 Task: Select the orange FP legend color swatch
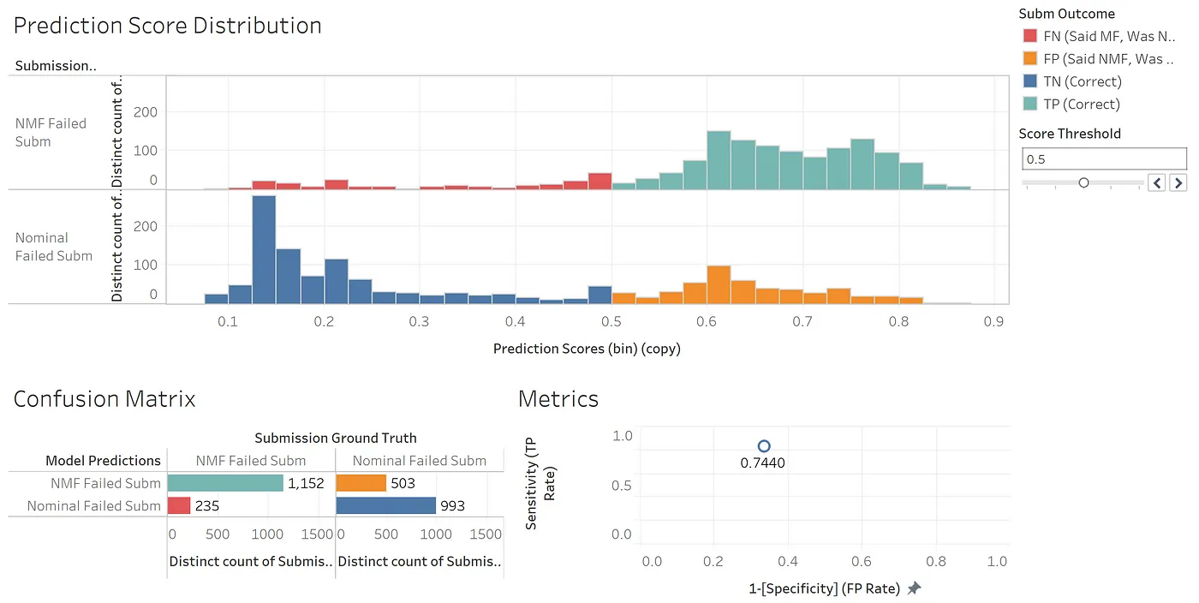[x=1030, y=59]
